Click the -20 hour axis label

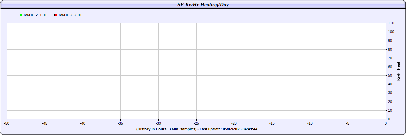point(234,123)
